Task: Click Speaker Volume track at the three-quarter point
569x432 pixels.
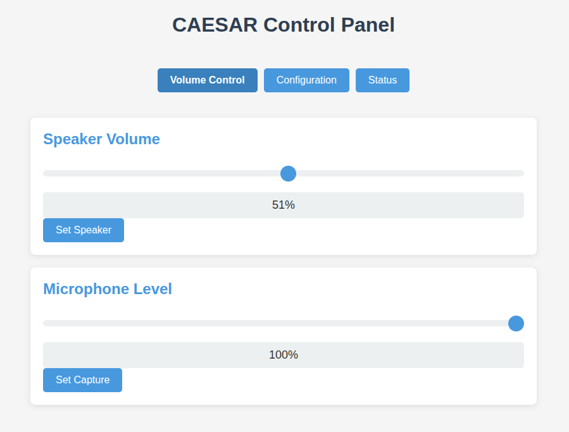Action: point(404,173)
